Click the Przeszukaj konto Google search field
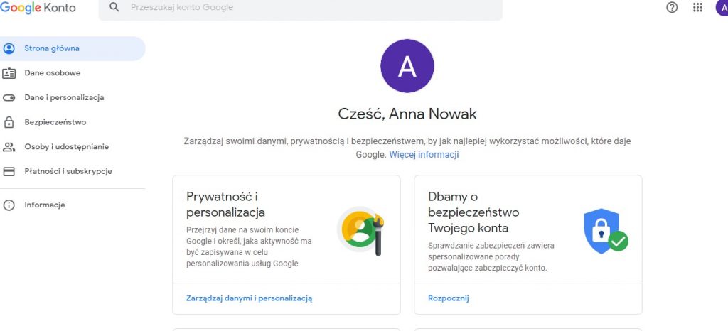728x331 pixels. point(306,8)
